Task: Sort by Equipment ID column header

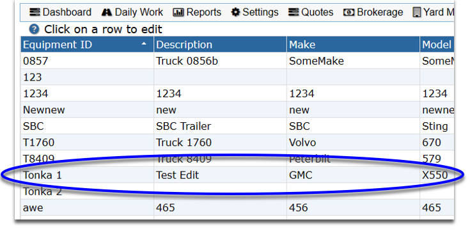Action: (x=87, y=45)
